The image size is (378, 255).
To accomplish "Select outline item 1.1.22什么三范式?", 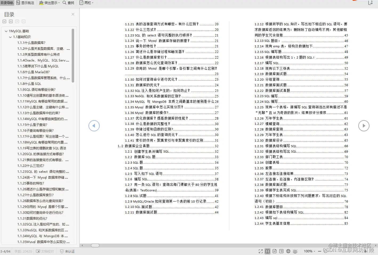I will tap(31, 166).
